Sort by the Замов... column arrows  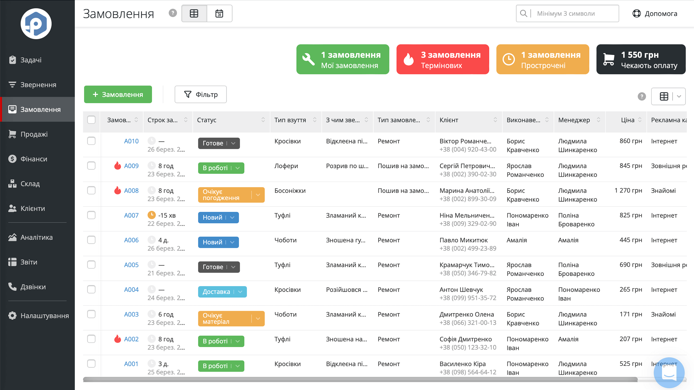point(136,120)
